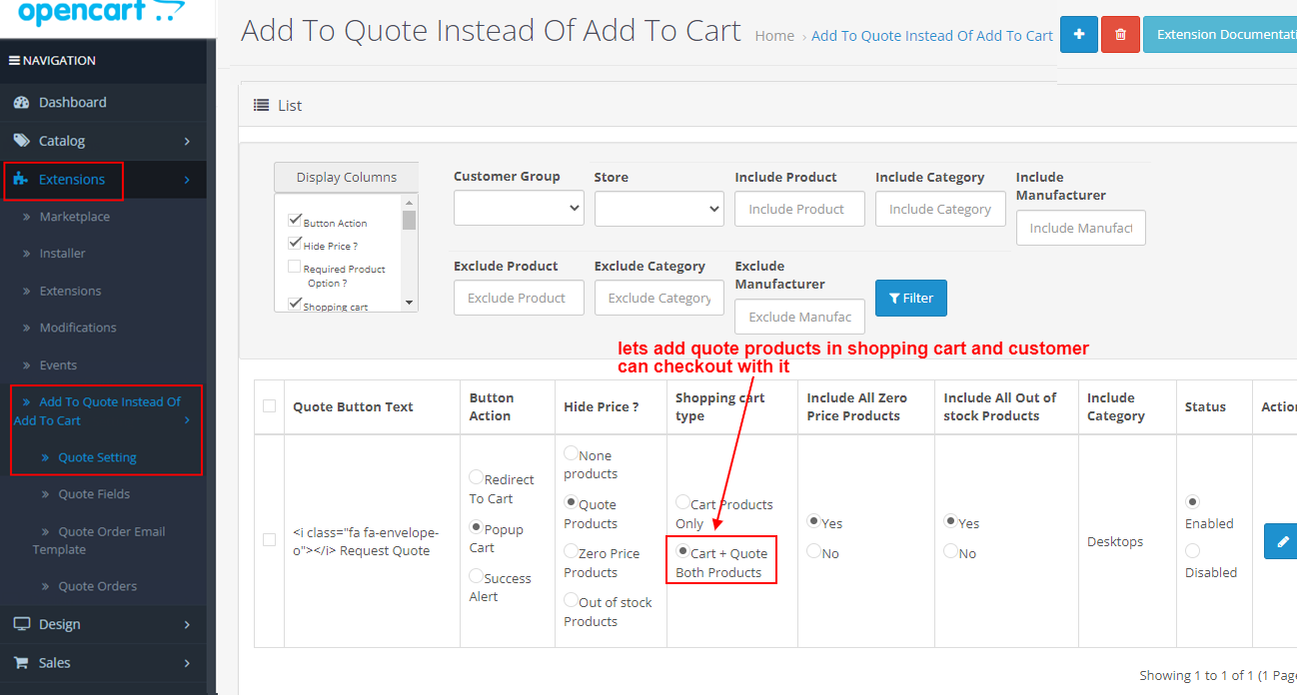Screen dimensions: 1297x695
Task: Sort by Quote Button Text column header
Action: click(x=353, y=407)
